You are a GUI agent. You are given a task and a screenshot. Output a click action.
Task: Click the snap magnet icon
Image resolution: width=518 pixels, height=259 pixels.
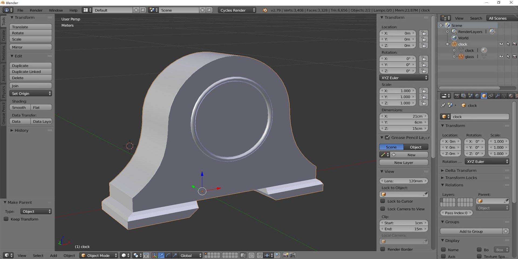[x=260, y=255]
